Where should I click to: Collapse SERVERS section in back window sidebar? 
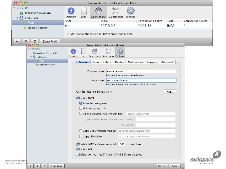pos(14,8)
